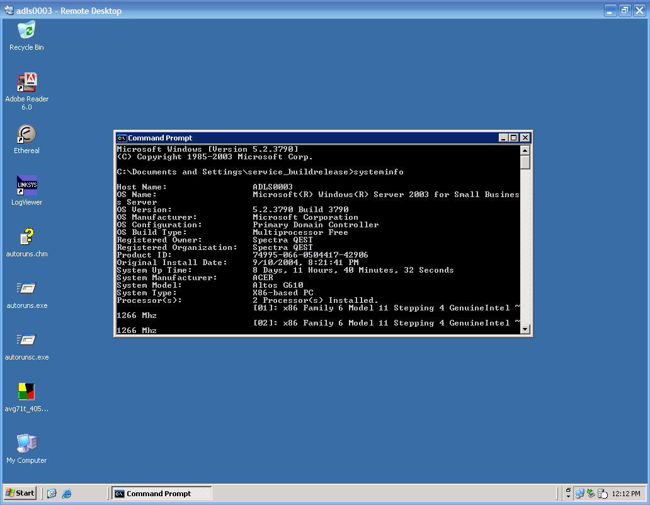Open Command Prompt window system menu icon

point(122,138)
